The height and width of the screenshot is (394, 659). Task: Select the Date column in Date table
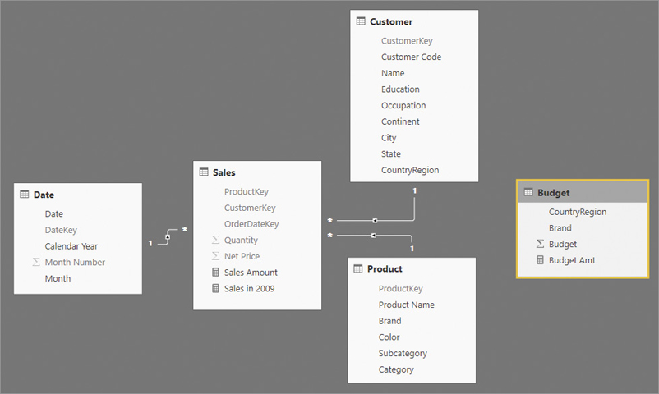pyautogui.click(x=53, y=213)
